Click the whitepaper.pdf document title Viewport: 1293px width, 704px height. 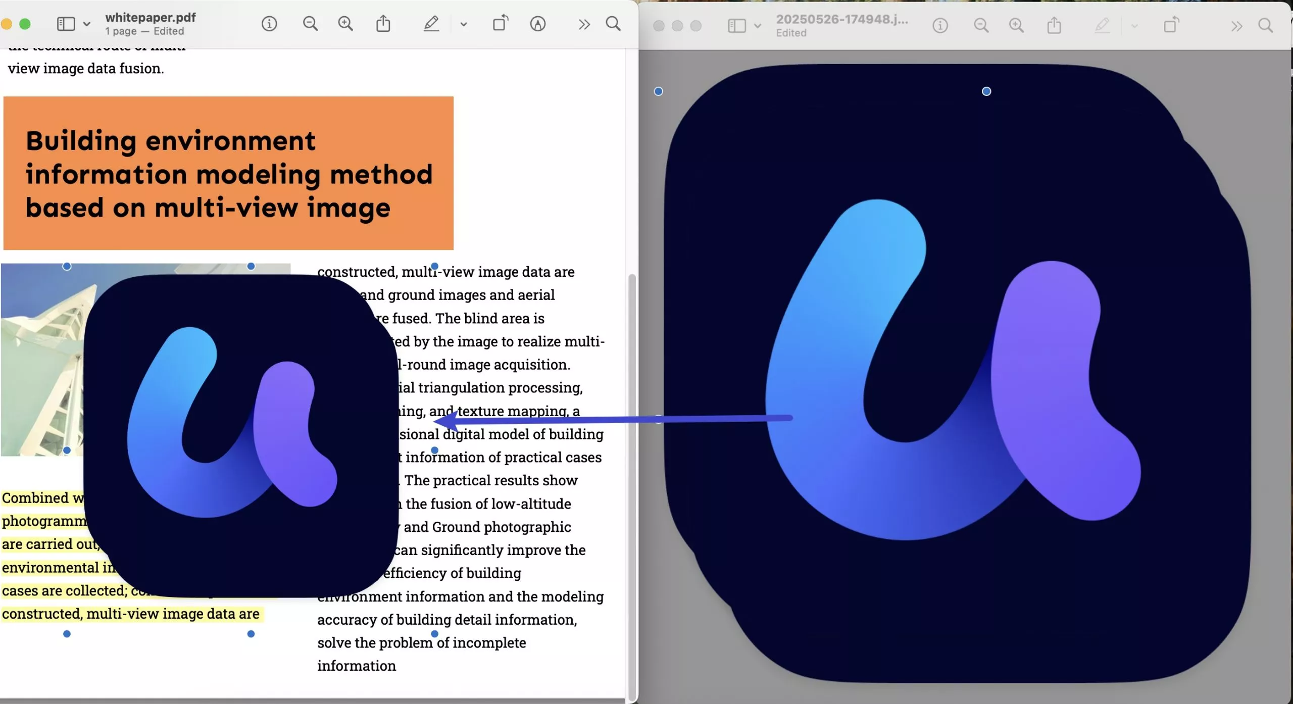tap(150, 18)
